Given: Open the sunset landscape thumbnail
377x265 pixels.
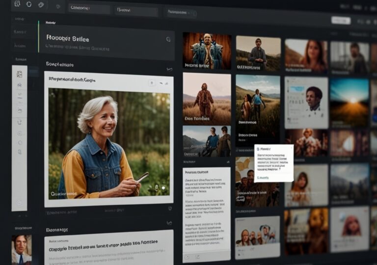Looking at the screenshot, I should pyautogui.click(x=349, y=103).
